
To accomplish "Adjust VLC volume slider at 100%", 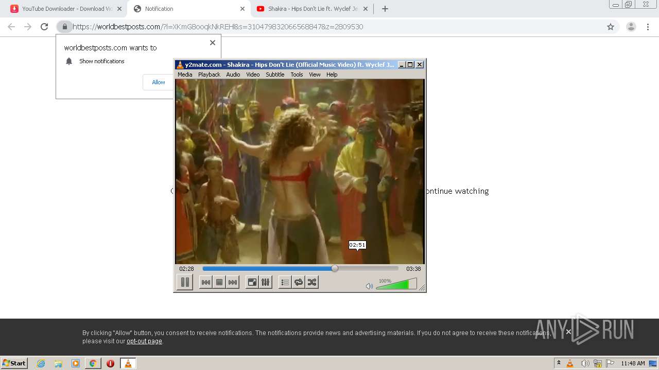I will click(x=396, y=284).
